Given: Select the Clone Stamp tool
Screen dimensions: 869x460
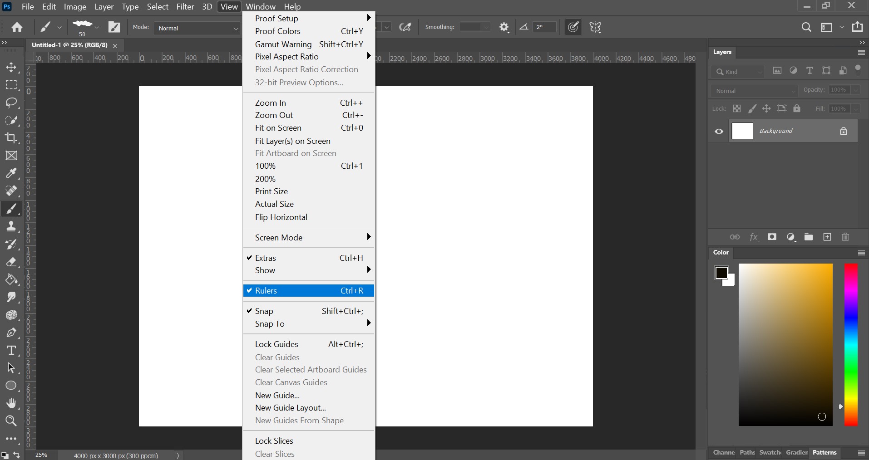Looking at the screenshot, I should [11, 226].
